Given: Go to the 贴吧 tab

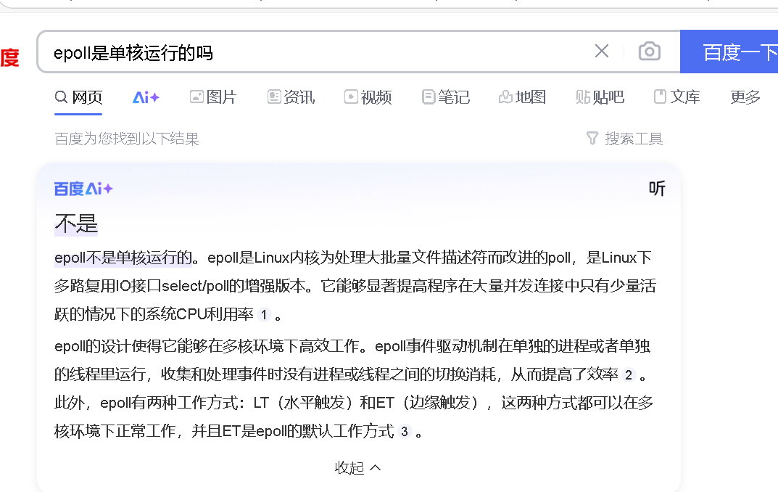Looking at the screenshot, I should 600,97.
